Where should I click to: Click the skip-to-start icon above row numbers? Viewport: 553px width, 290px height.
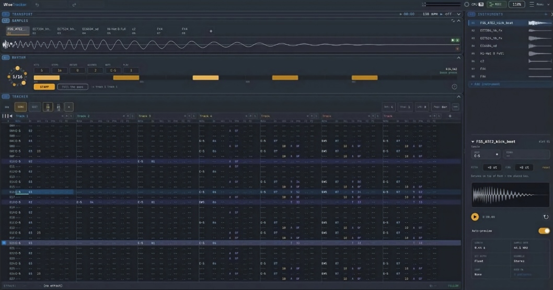(x=11, y=116)
